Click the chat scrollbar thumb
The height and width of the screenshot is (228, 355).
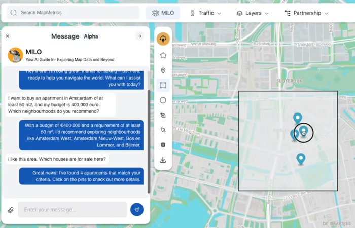pos(149,141)
